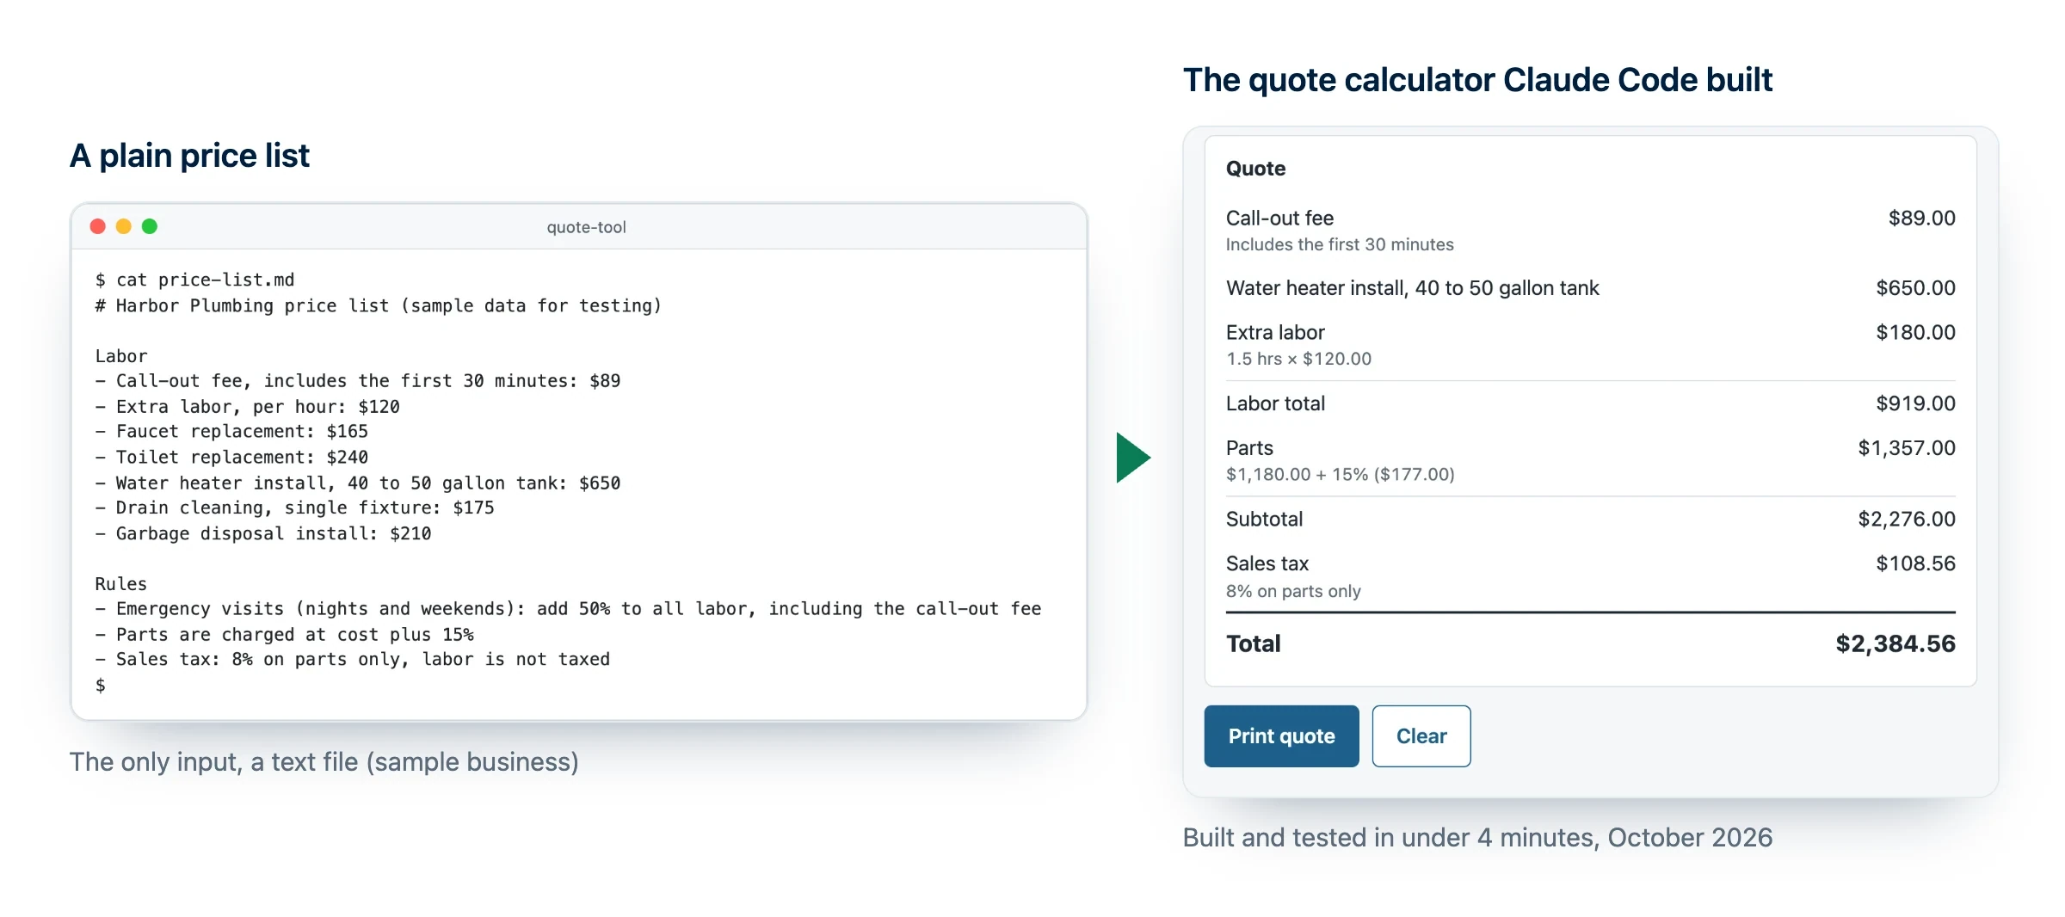Viewport: 2065px width, 917px height.
Task: Click 'Includes the first 30 minutes' note
Action: (1340, 245)
